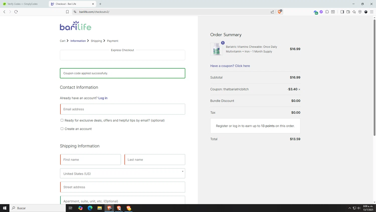
Task: Click the Log in link
Action: [x=103, y=98]
